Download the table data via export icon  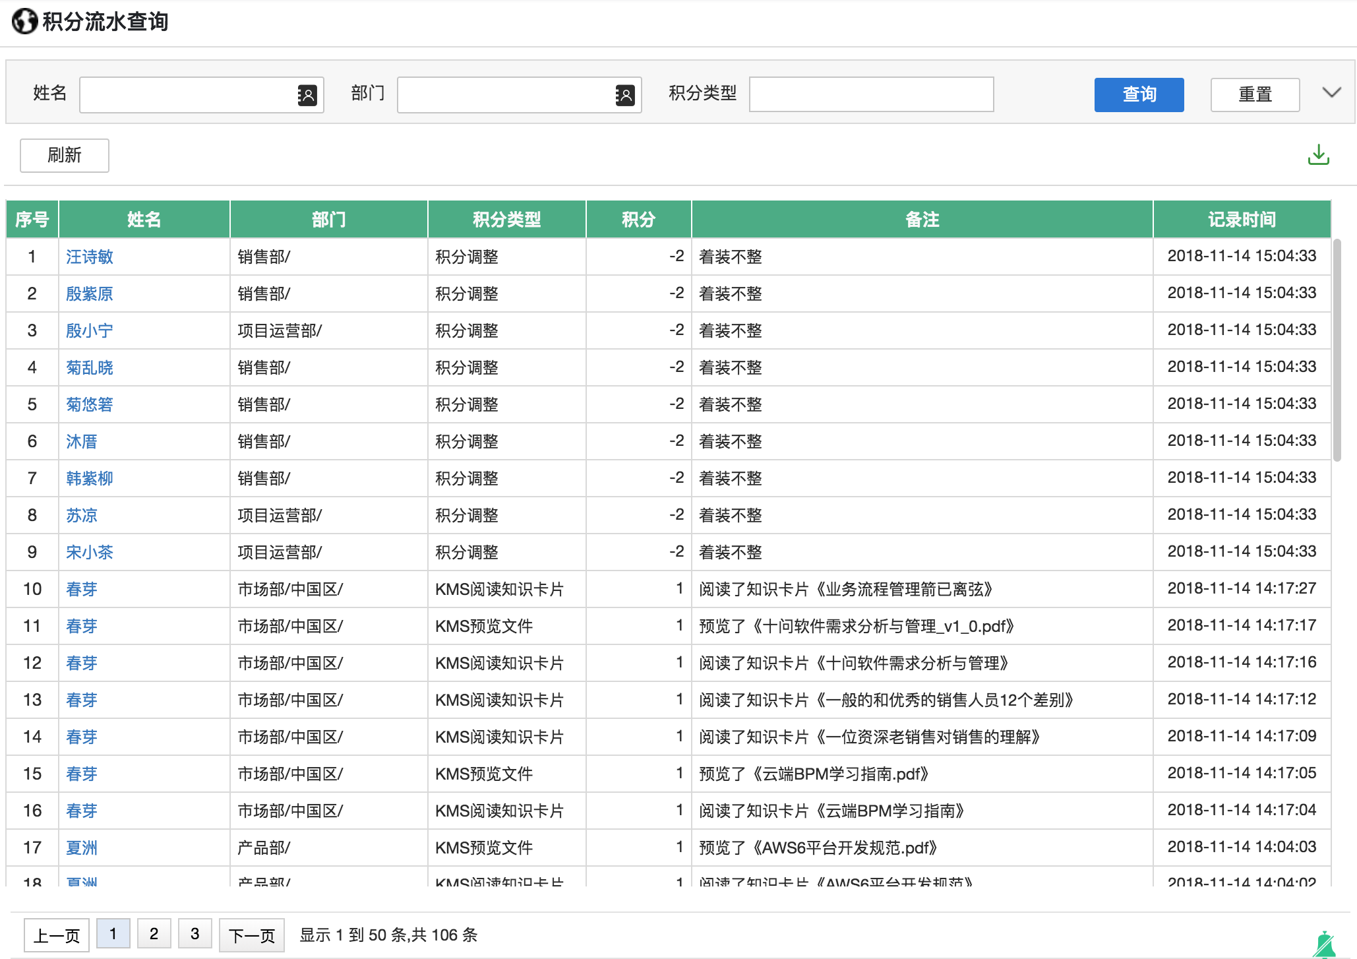tap(1318, 155)
